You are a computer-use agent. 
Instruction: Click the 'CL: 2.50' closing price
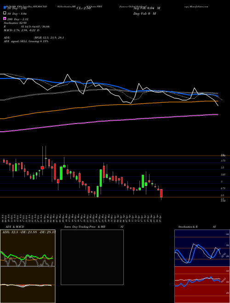(84, 8)
